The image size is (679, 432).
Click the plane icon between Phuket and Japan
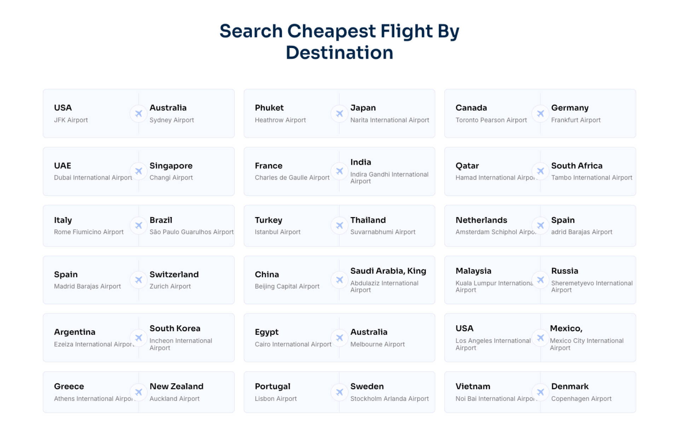coord(339,113)
